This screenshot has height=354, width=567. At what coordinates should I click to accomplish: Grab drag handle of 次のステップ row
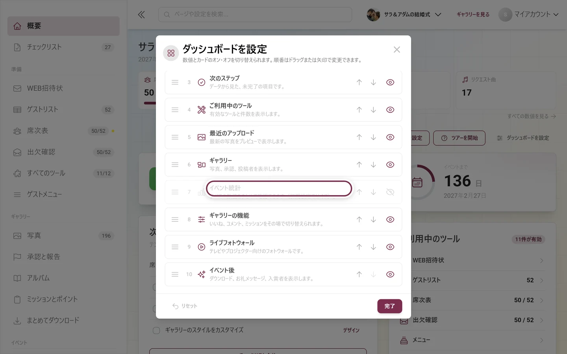(175, 82)
